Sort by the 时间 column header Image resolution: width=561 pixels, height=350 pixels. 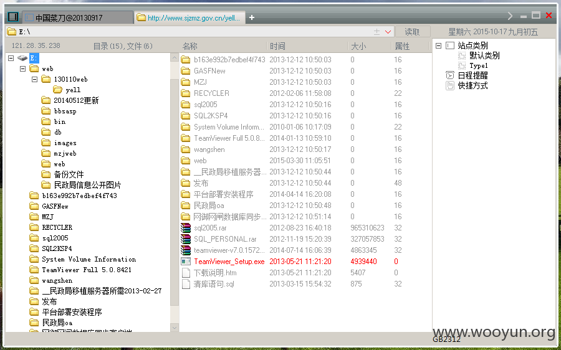pos(277,46)
